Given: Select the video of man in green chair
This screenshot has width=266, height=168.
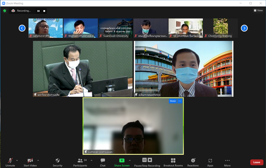Looking at the screenshot, I should point(82,69).
